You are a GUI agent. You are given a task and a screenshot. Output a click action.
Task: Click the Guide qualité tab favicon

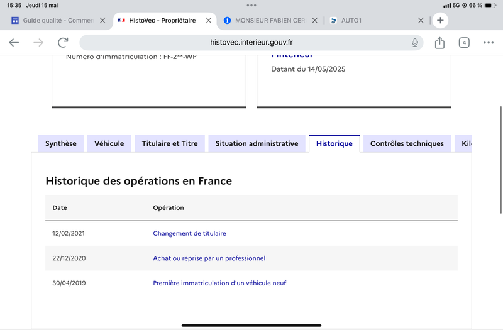(14, 20)
